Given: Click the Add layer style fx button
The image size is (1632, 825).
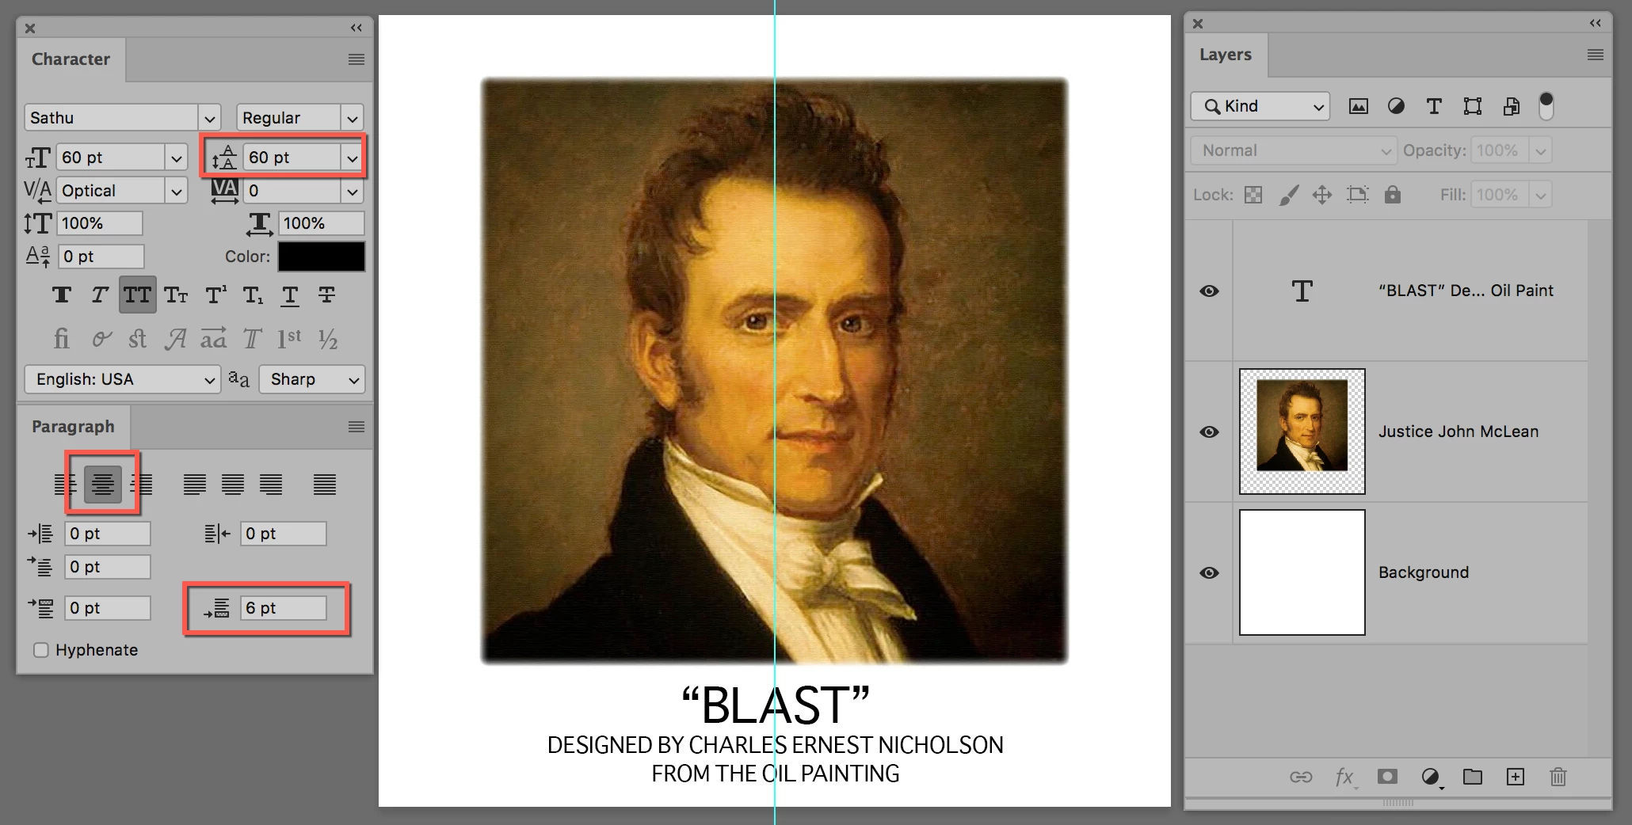Looking at the screenshot, I should [x=1344, y=777].
